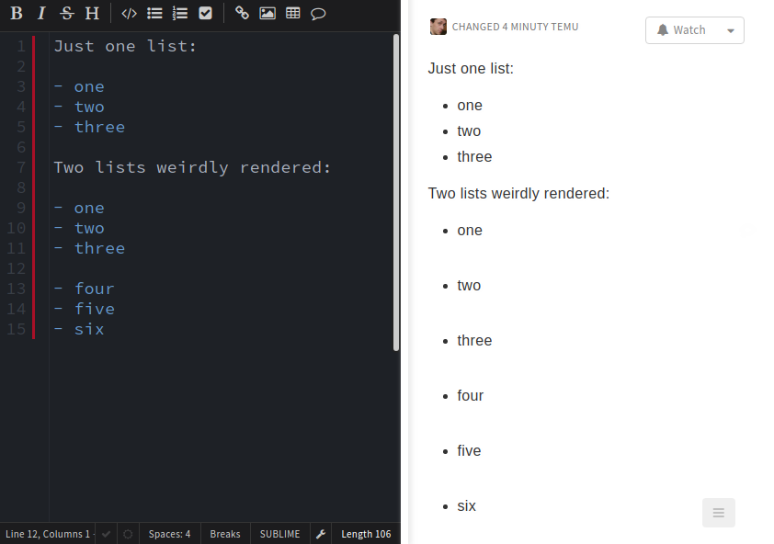774x544 pixels.
Task: Click the Watch button
Action: (682, 29)
